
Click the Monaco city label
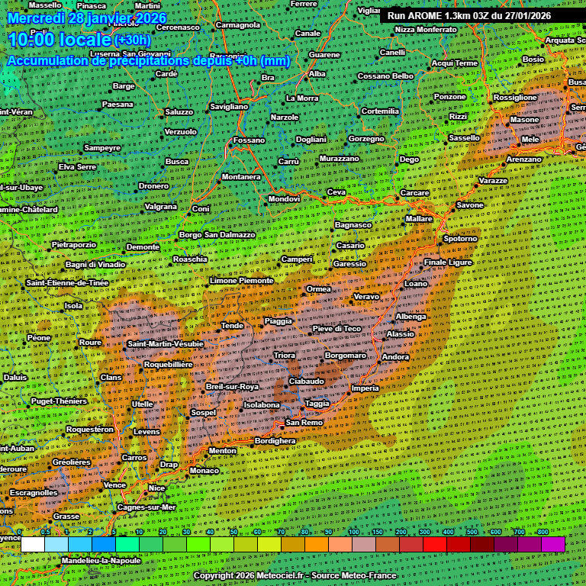pyautogui.click(x=204, y=471)
